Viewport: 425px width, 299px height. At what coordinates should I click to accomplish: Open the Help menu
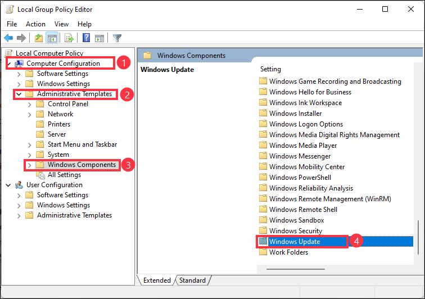[84, 24]
